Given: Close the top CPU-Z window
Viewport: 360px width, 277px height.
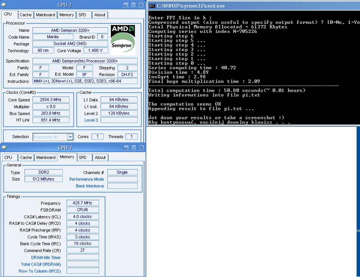Looking at the screenshot, I should coord(141,5).
